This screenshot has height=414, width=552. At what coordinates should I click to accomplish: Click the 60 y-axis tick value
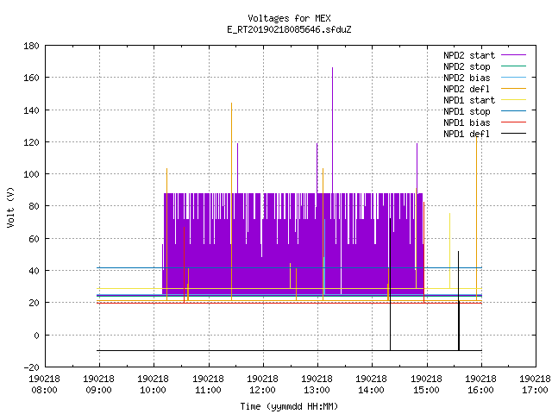point(34,239)
